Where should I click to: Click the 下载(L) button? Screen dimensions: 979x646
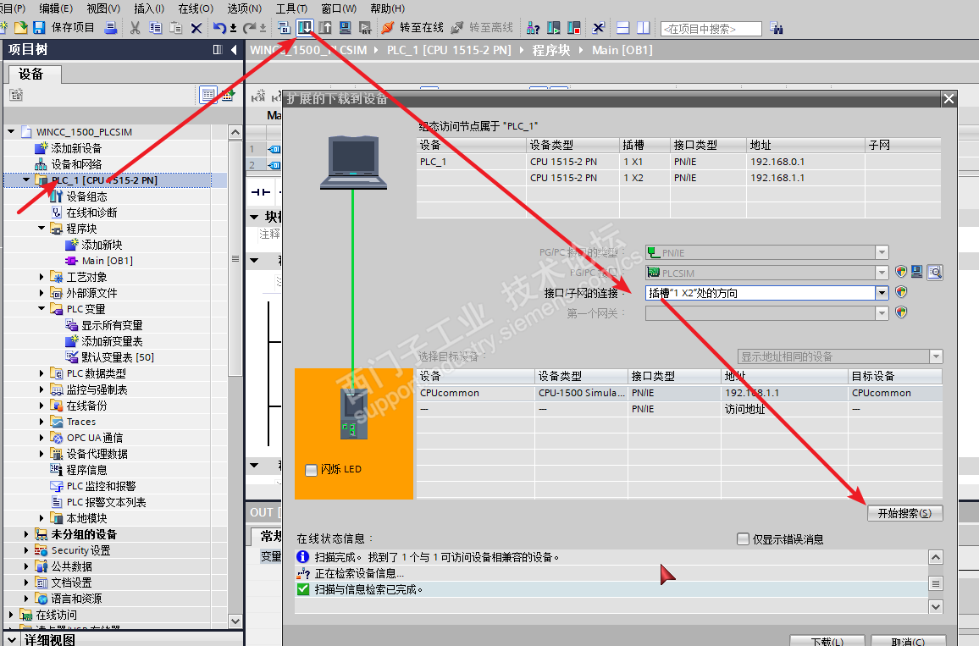(x=827, y=641)
